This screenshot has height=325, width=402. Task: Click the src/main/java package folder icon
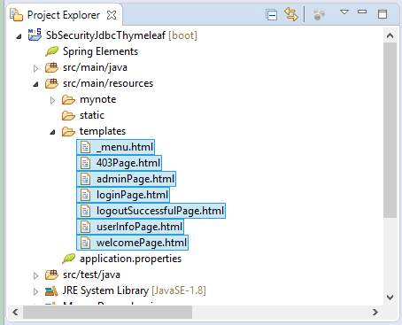pyautogui.click(x=51, y=67)
